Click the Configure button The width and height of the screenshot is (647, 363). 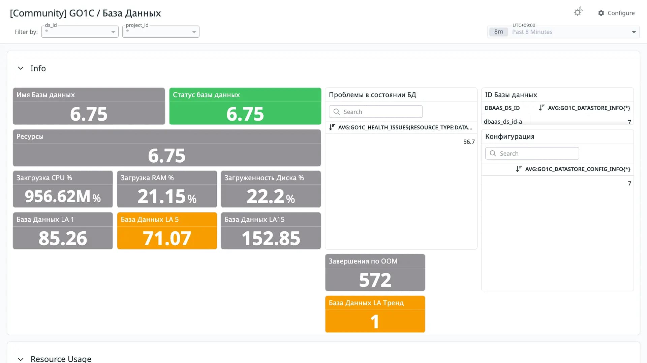click(x=616, y=13)
